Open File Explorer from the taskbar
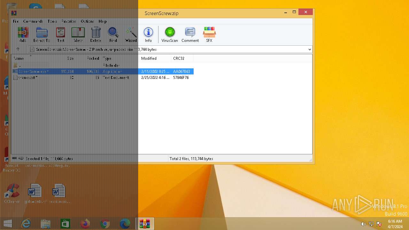 coord(46,224)
